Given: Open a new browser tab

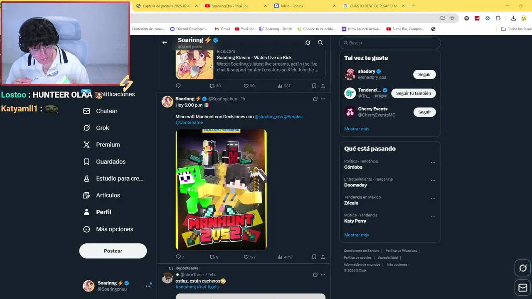Looking at the screenshot, I should point(414,6).
